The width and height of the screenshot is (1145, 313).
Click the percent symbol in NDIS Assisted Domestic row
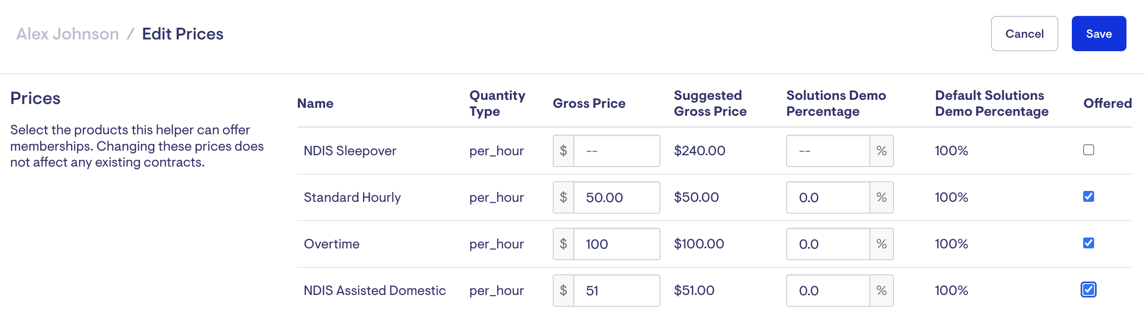pyautogui.click(x=881, y=290)
